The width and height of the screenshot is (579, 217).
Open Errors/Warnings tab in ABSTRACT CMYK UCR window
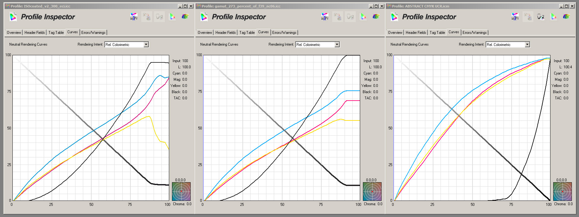(475, 32)
